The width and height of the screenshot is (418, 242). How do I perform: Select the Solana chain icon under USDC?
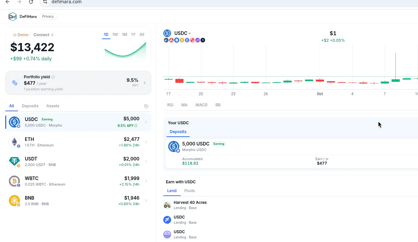coord(203,40)
